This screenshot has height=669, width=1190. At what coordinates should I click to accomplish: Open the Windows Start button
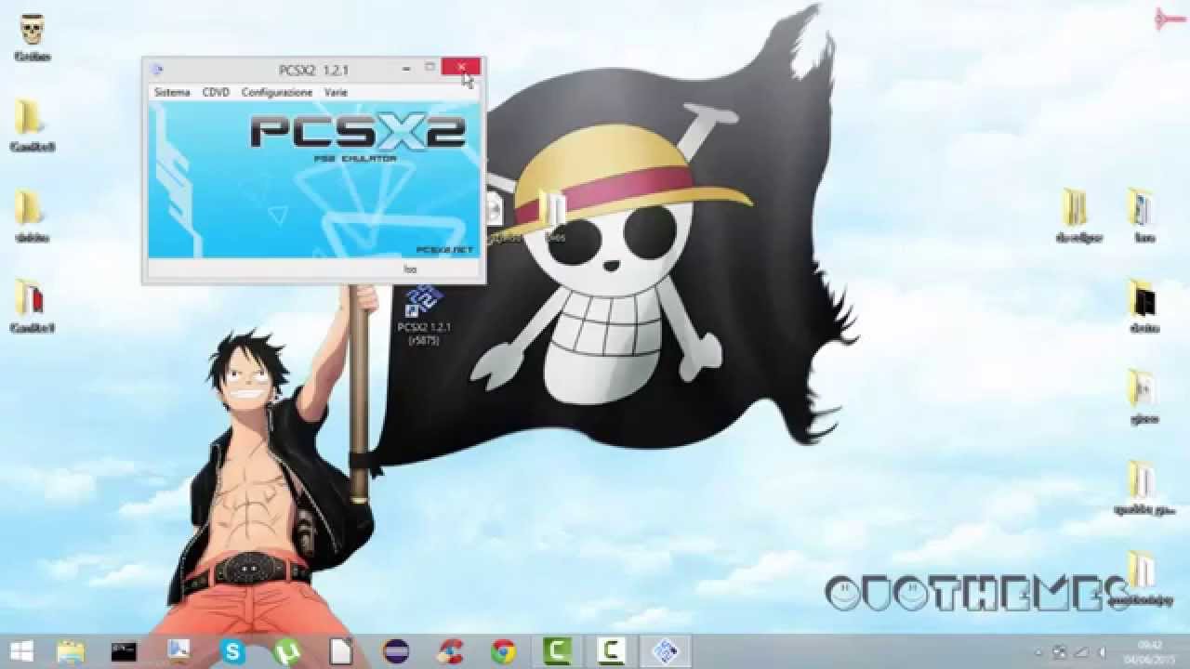tap(22, 651)
